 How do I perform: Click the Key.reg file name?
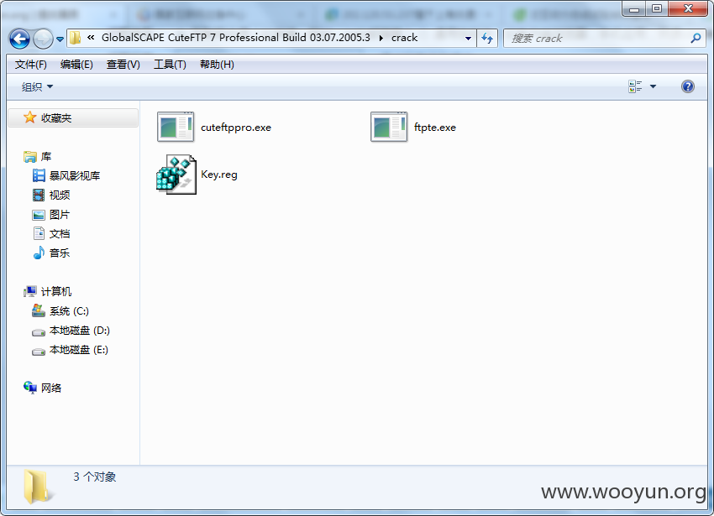219,175
